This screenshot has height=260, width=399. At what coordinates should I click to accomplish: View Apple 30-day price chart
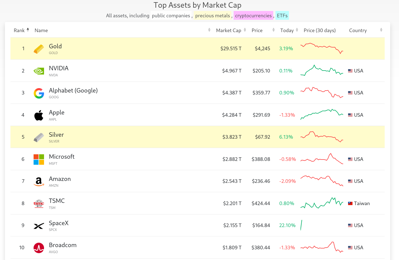click(322, 114)
